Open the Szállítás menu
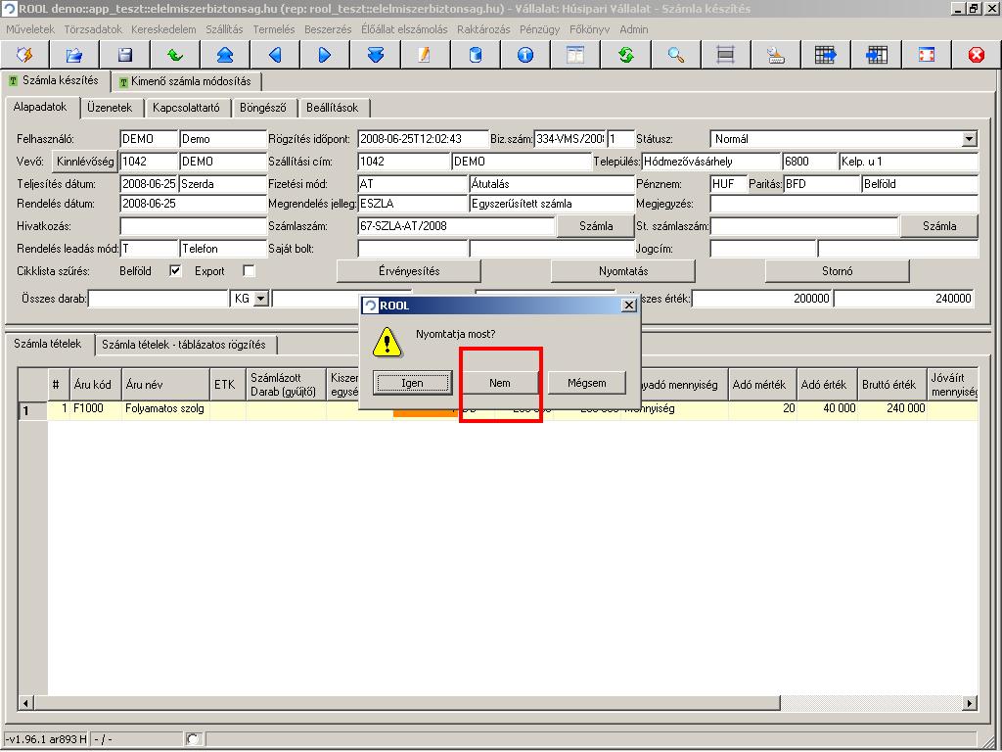Image resolution: width=1002 pixels, height=752 pixels. 224,29
